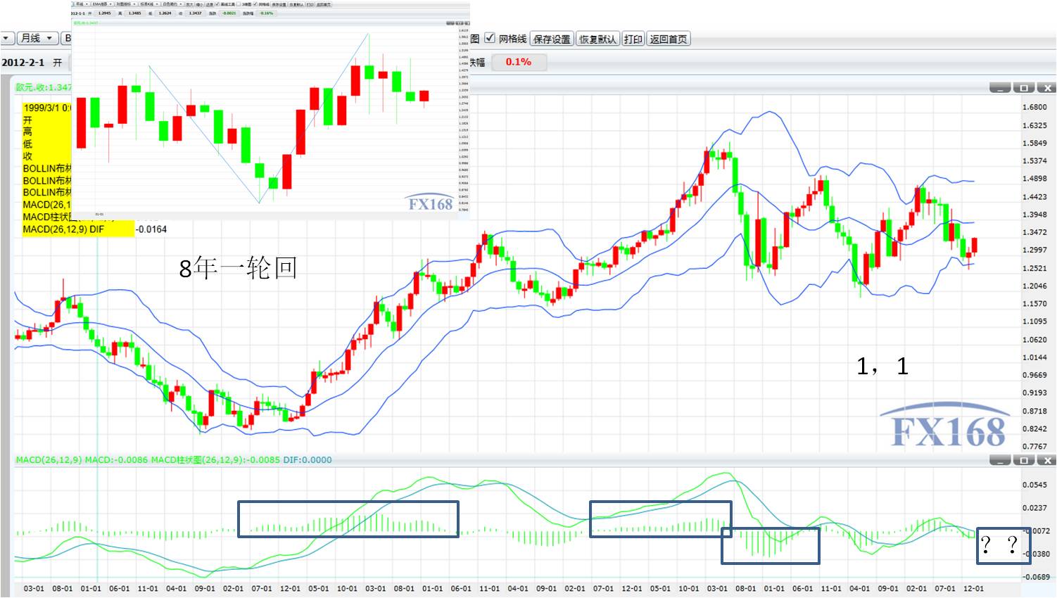Click the 1.2624 low value in the inset chart

165,13
